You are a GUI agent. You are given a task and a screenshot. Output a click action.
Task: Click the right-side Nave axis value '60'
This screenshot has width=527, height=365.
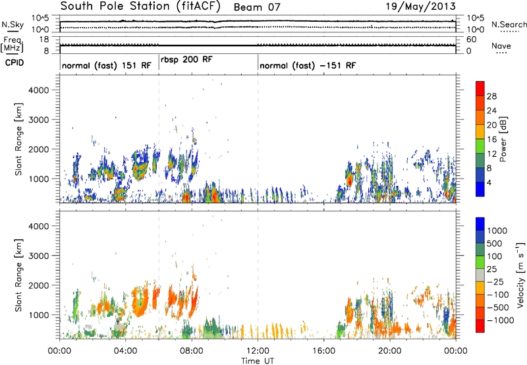click(472, 40)
